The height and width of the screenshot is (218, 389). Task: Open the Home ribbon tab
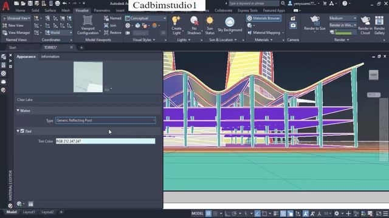tap(20, 10)
